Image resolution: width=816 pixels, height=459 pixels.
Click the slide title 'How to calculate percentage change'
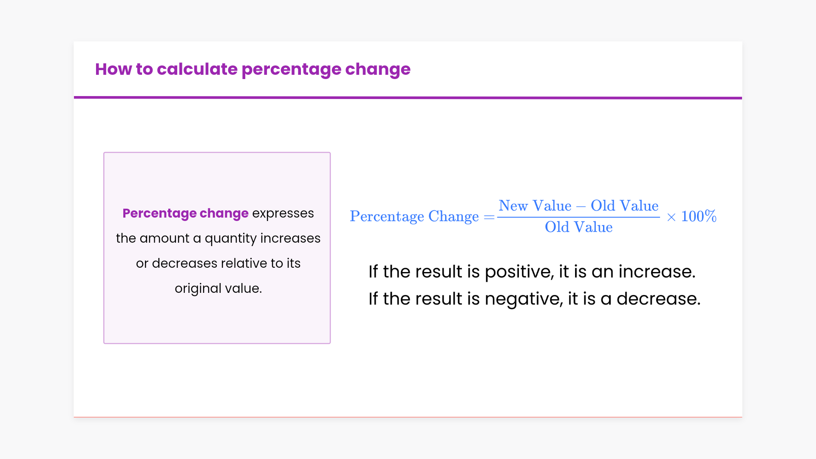252,69
